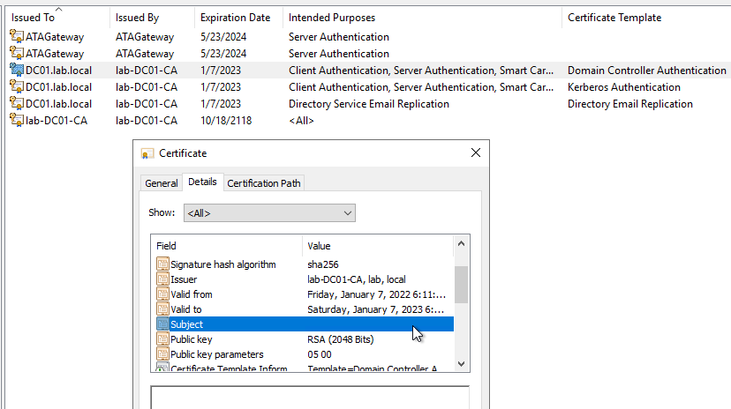
Task: Sort by Intended Purposes column header
Action: 422,18
